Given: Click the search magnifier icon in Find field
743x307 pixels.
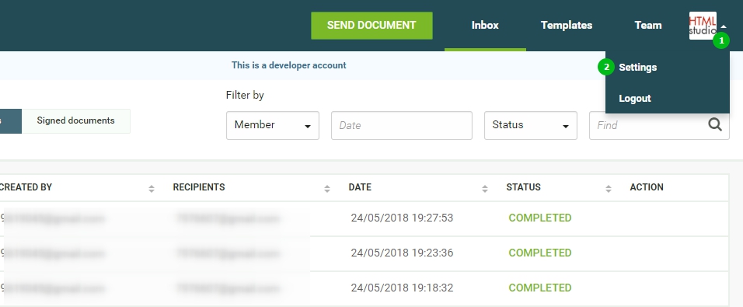Looking at the screenshot, I should (715, 124).
